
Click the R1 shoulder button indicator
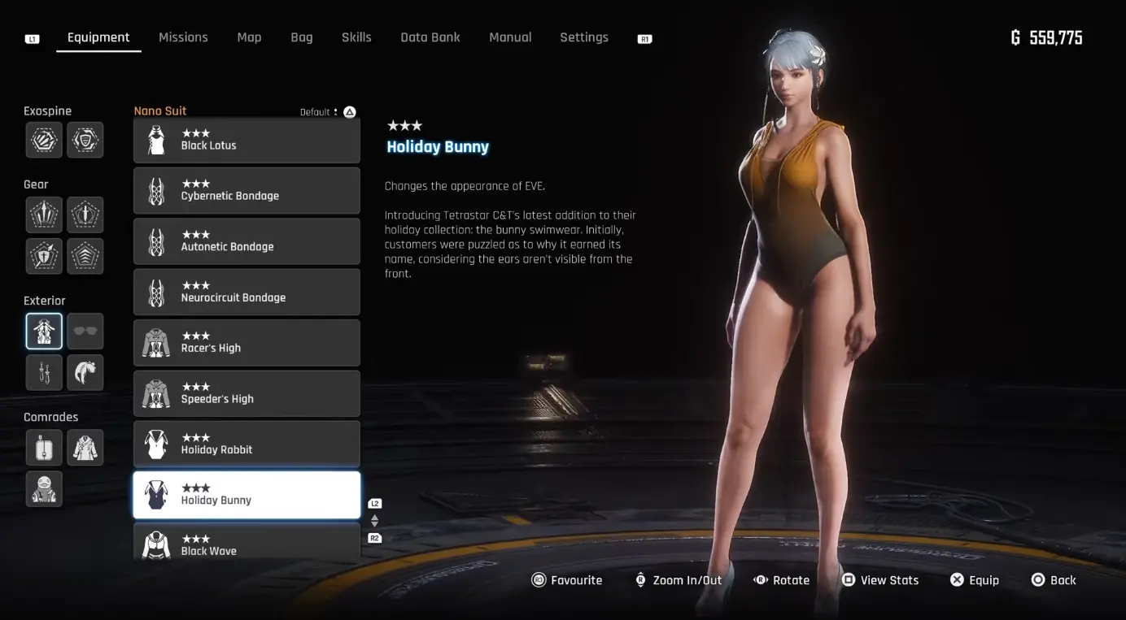pos(644,38)
